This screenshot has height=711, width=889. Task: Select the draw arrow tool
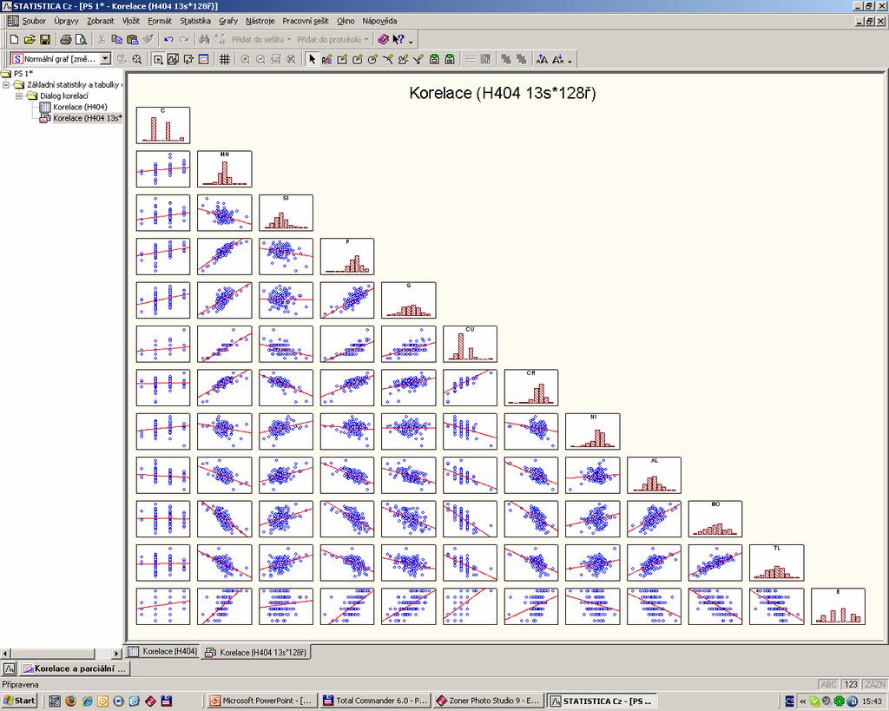pyautogui.click(x=418, y=59)
